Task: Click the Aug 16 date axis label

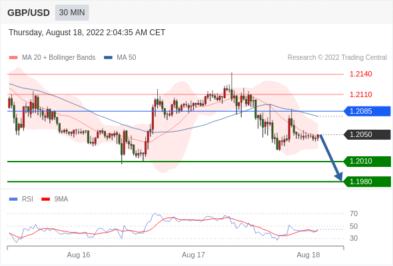Action: click(79, 255)
